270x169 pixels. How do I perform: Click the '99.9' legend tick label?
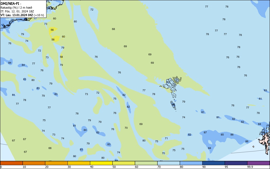(x=250, y=167)
